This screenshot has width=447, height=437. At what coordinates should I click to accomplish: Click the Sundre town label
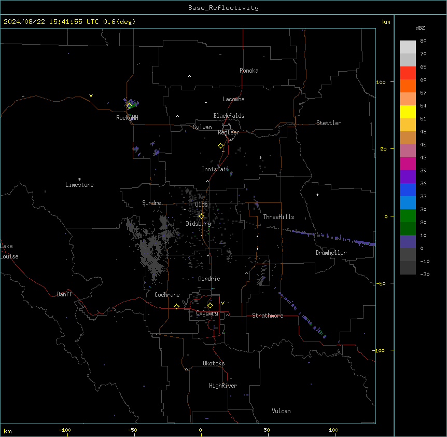pyautogui.click(x=151, y=203)
